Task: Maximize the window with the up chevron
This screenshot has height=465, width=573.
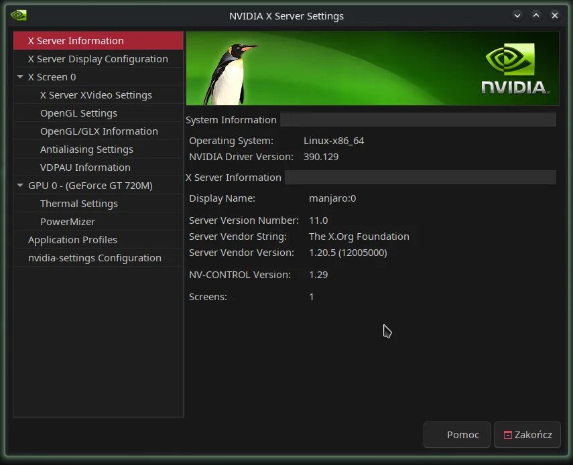Action: [535, 15]
